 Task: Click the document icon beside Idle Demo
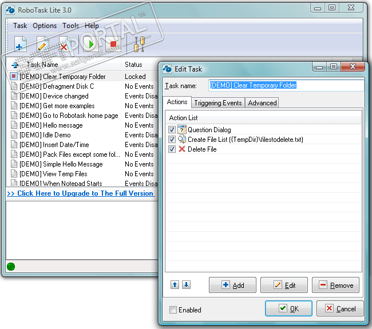click(14, 134)
